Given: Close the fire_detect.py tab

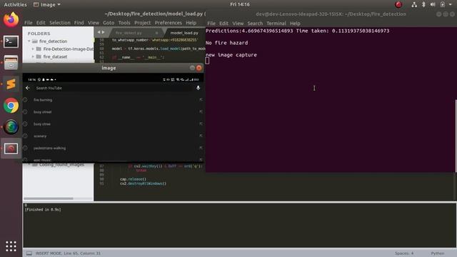Looking at the screenshot, I should tap(157, 33).
